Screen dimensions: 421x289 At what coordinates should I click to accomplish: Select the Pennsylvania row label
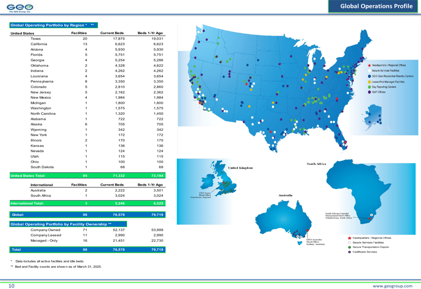click(42, 81)
